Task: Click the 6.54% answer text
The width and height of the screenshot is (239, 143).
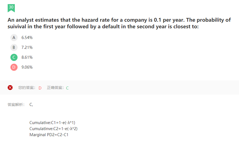Action: click(x=27, y=38)
